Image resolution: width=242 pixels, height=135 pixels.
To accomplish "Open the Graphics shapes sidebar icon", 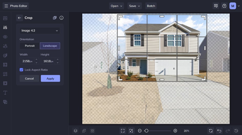I will (5, 74).
